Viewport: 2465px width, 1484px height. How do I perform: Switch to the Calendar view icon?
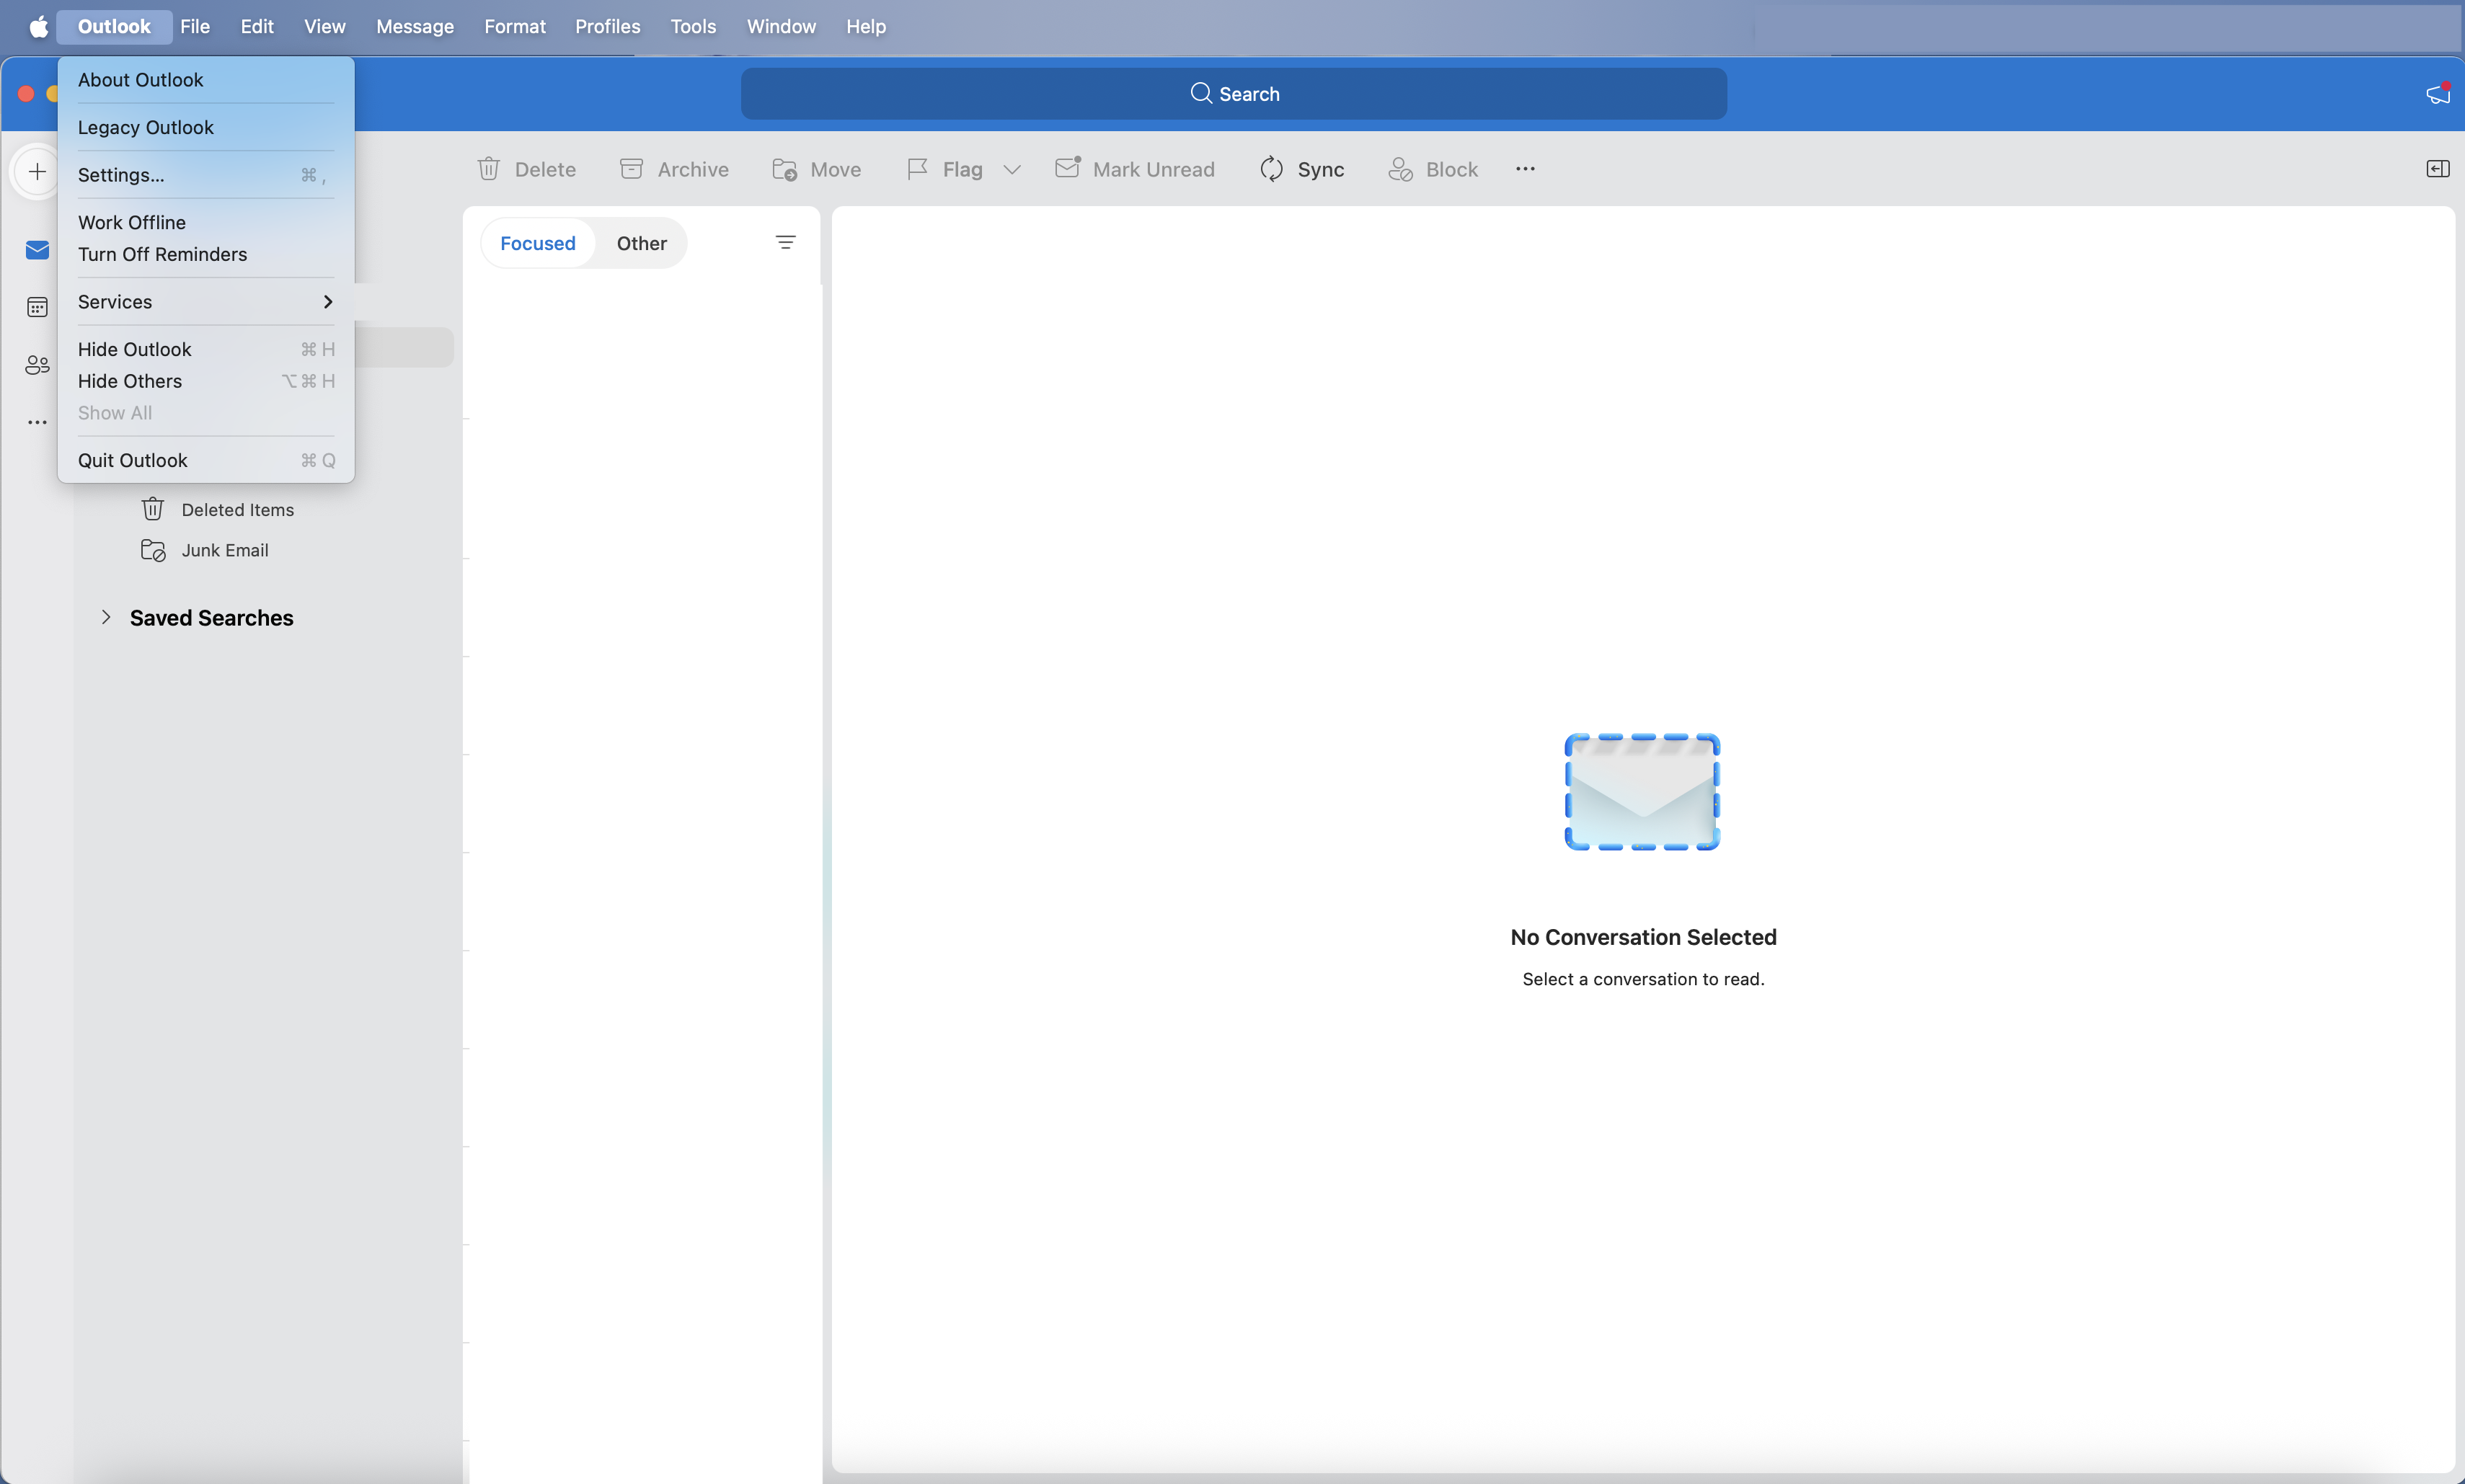37,307
